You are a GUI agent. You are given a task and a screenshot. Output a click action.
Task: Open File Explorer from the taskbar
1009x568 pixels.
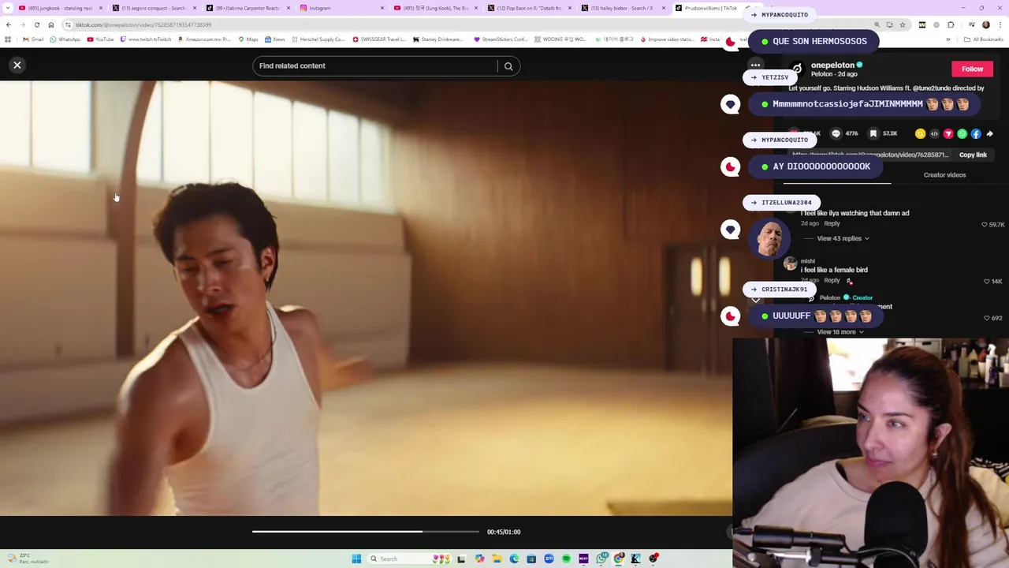coord(497,559)
